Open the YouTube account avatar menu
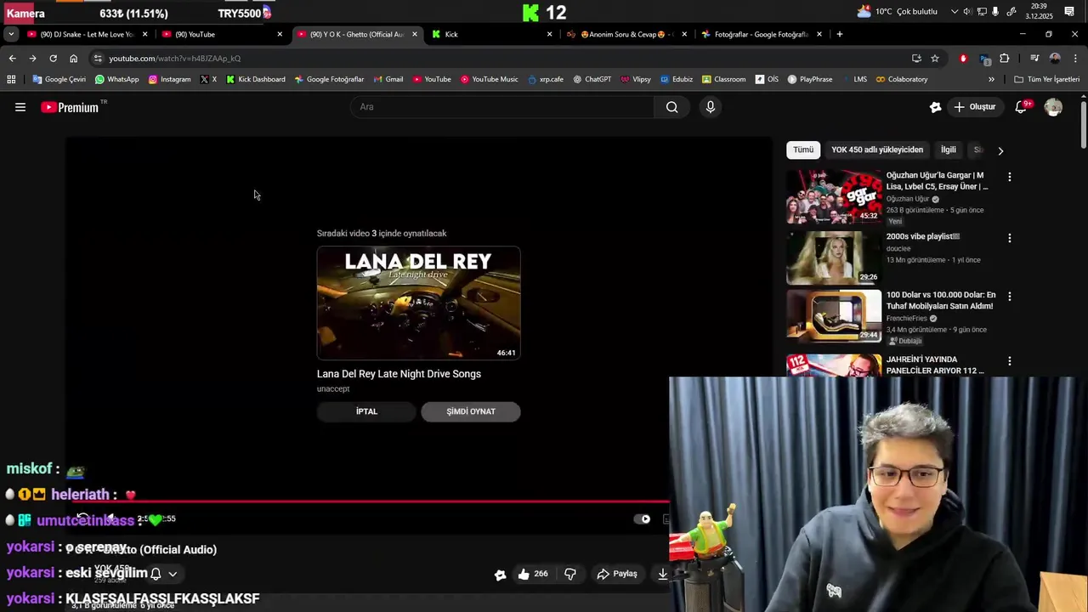 pyautogui.click(x=1053, y=107)
